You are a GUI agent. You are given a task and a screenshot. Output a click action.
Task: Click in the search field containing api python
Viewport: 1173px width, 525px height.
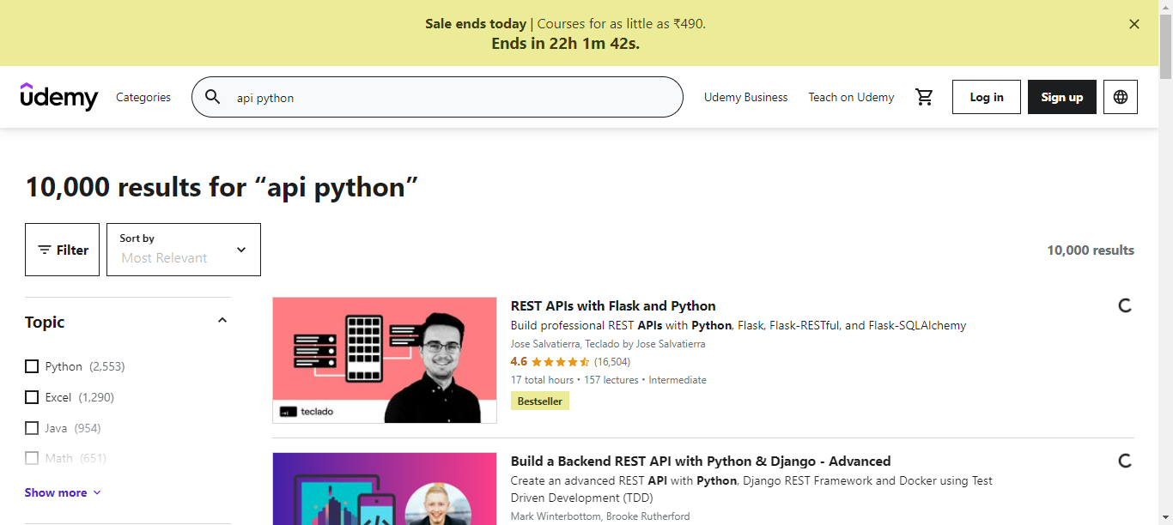point(437,97)
